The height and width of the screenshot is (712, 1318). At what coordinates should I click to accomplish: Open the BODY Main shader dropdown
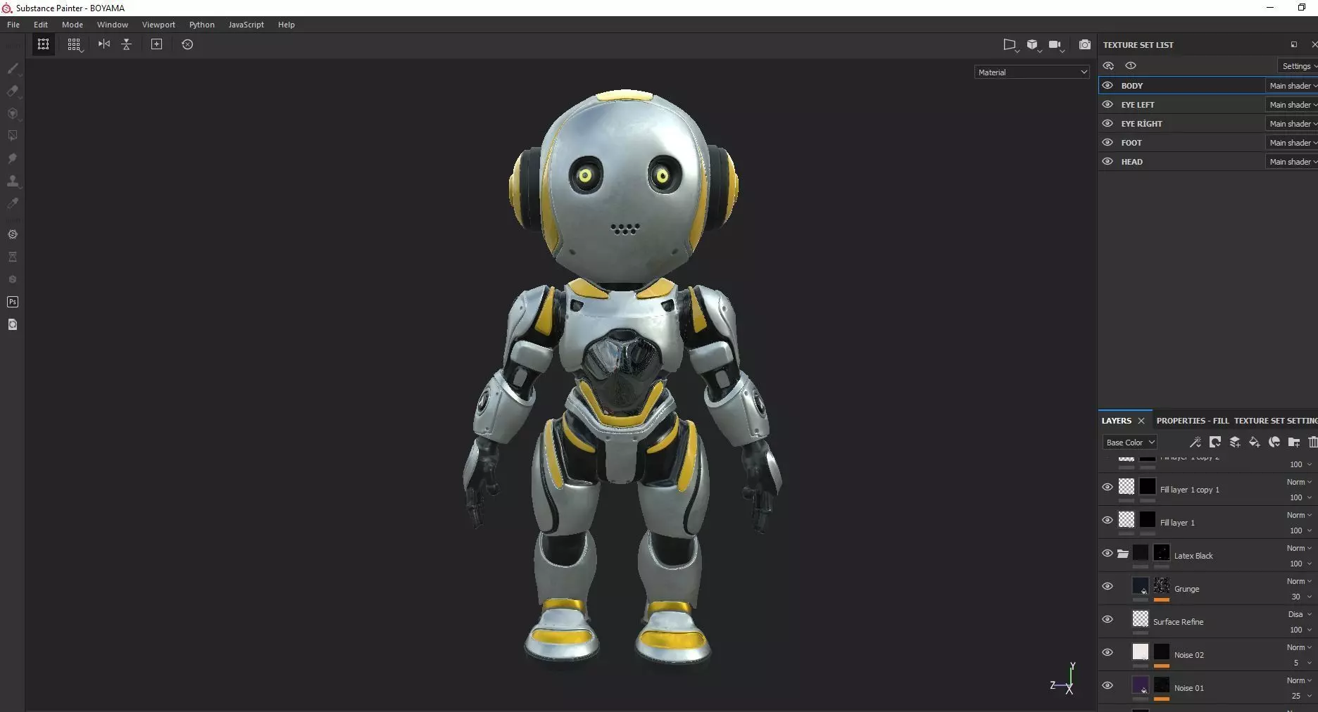[x=1292, y=85]
